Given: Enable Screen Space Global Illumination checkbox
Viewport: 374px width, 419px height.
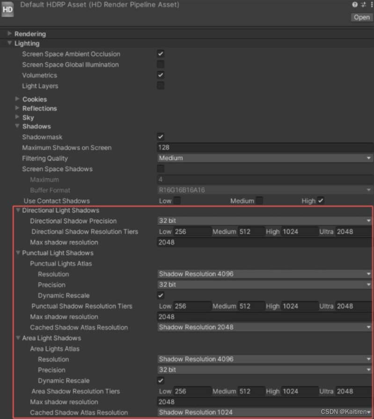Looking at the screenshot, I should pos(161,65).
